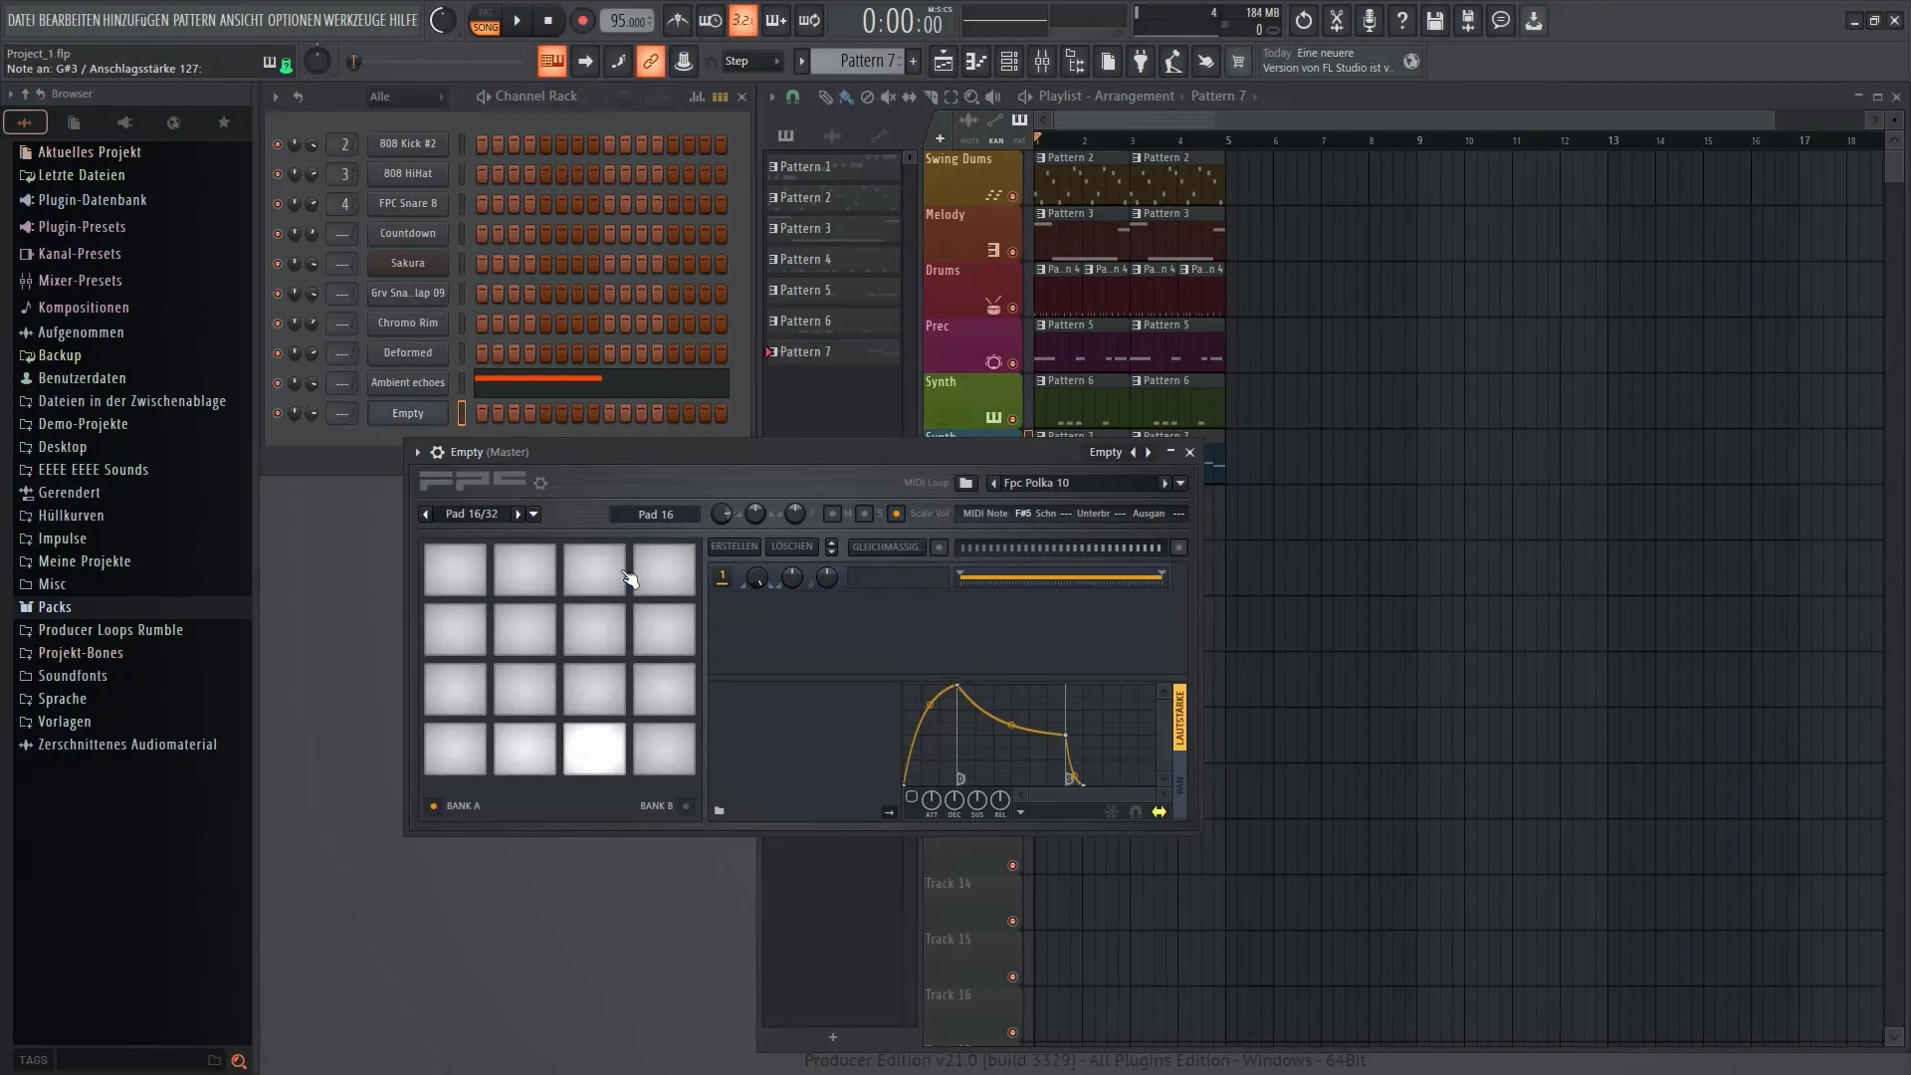
Task: Mute the 808 Kick #2 channel
Action: (x=277, y=144)
